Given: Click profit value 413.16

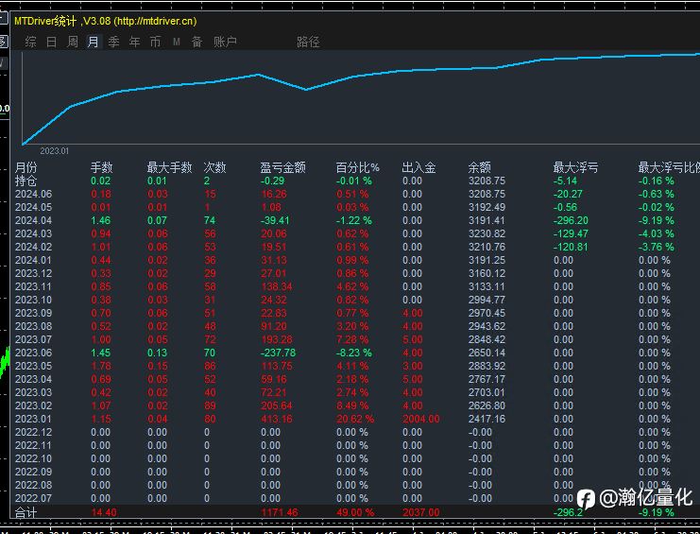Looking at the screenshot, I should click(277, 419).
